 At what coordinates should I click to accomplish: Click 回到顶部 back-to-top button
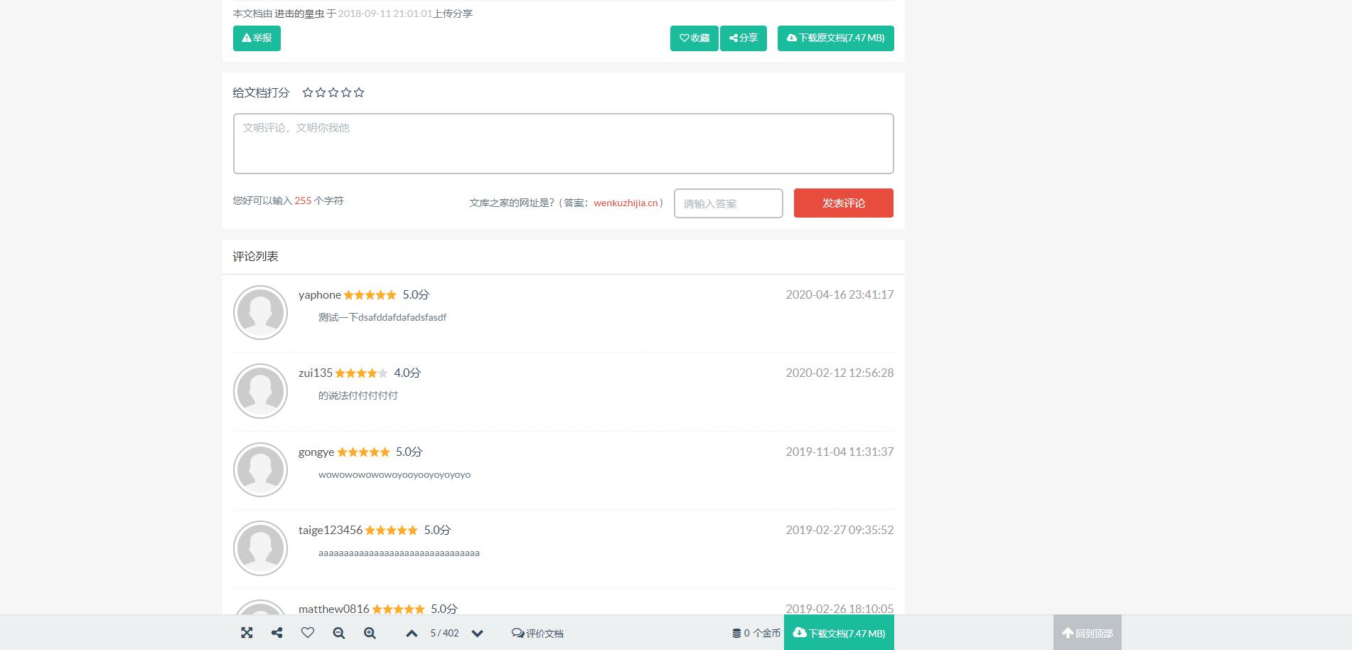(x=1088, y=633)
